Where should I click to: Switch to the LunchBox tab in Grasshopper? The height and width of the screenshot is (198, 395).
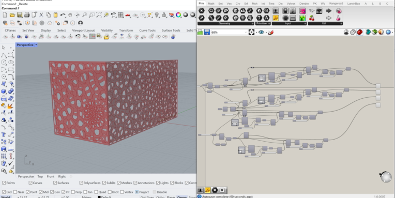pos(354,4)
